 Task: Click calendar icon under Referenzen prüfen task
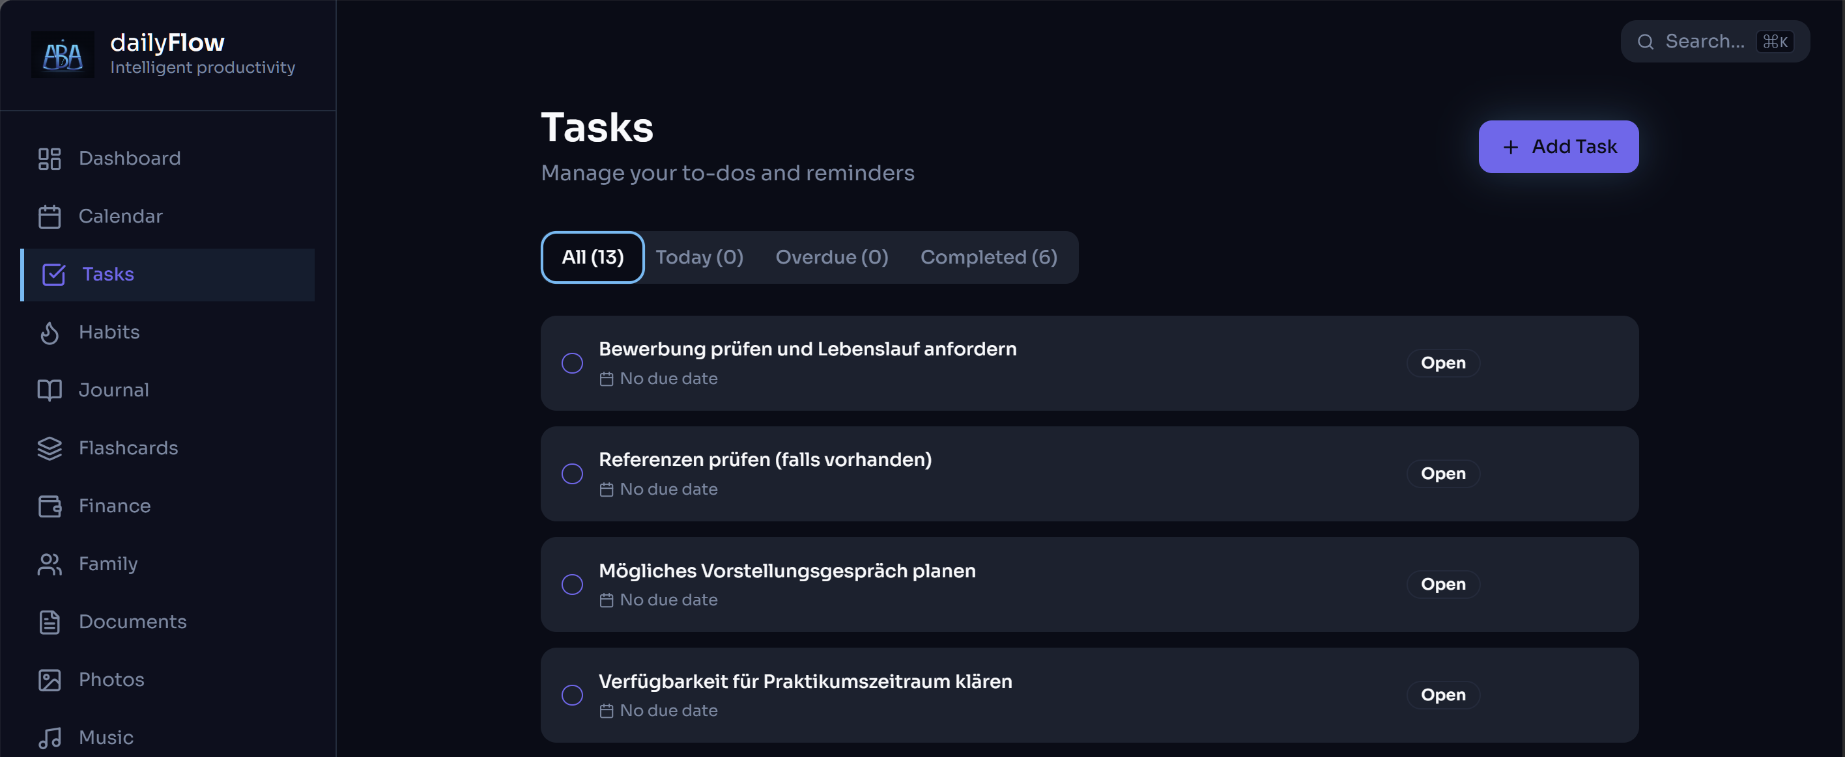607,490
